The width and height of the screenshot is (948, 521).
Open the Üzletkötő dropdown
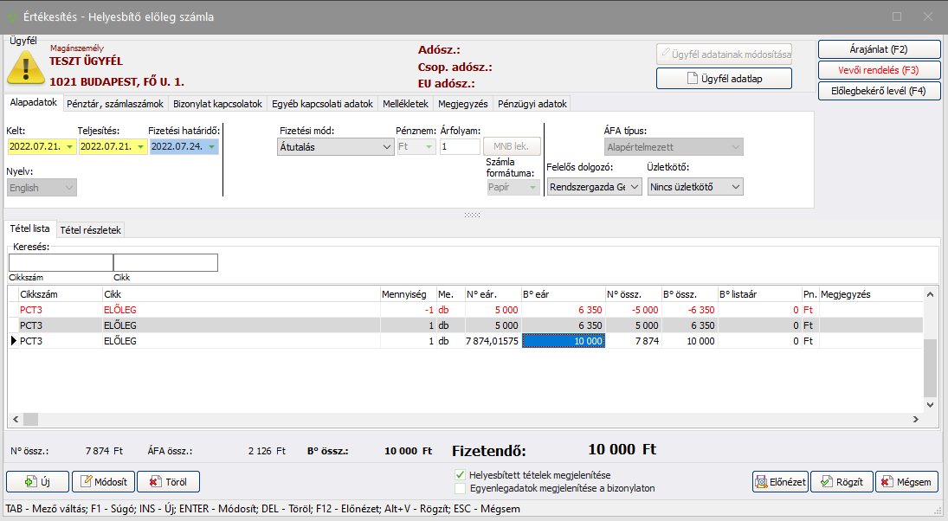[735, 187]
